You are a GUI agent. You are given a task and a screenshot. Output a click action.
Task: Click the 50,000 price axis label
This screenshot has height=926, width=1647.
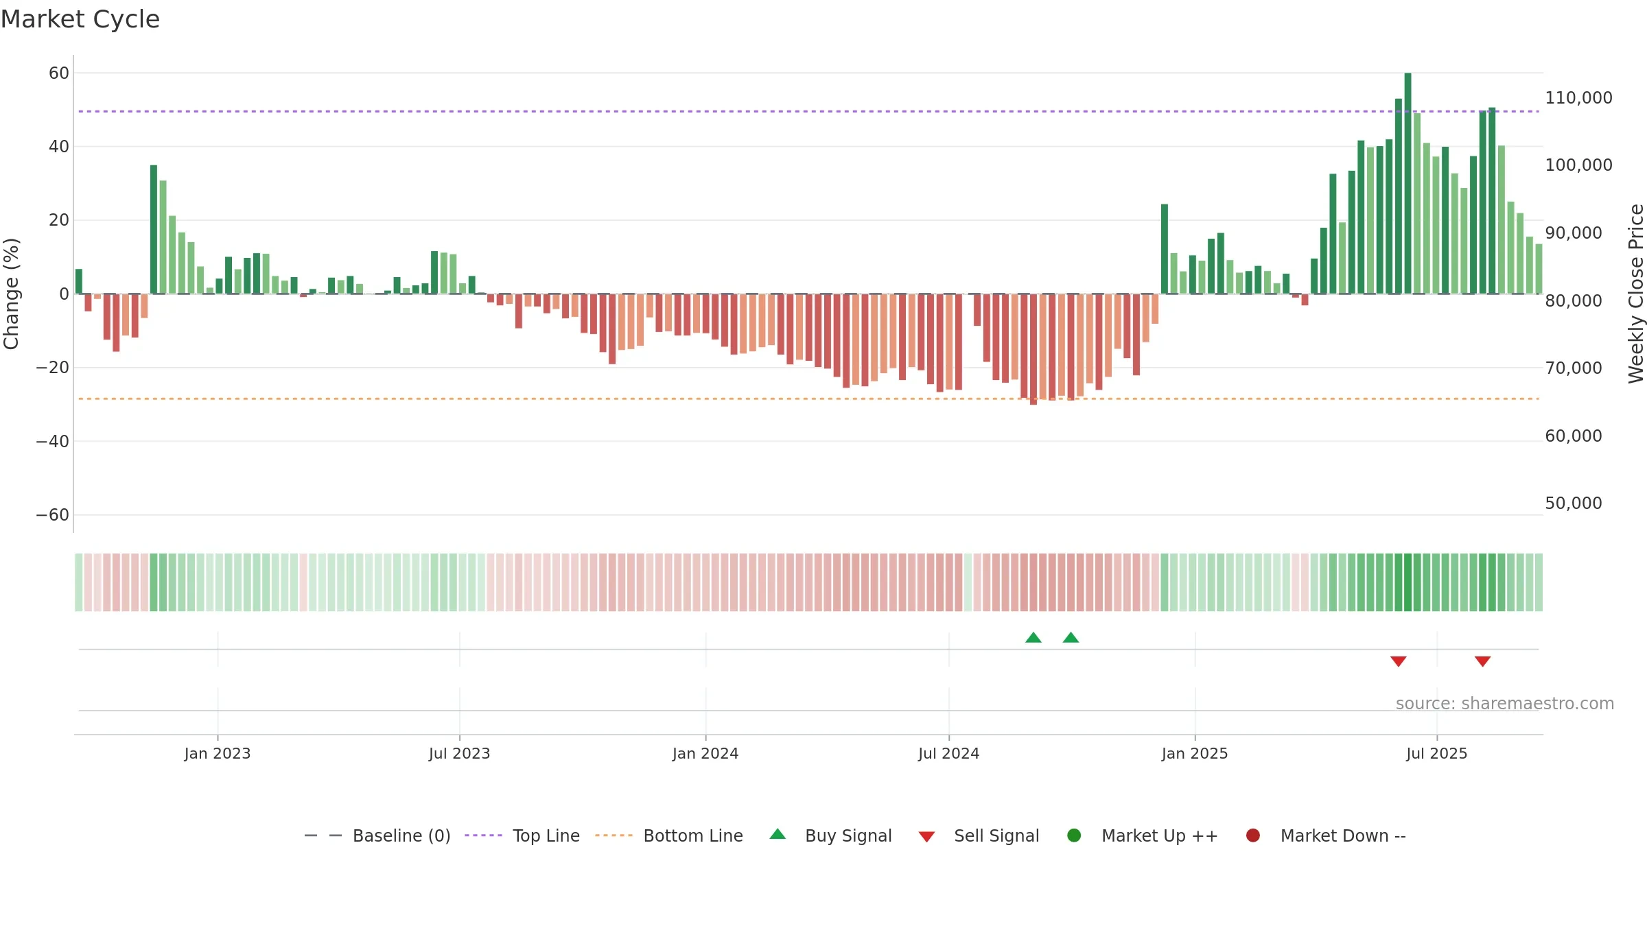[x=1574, y=503]
